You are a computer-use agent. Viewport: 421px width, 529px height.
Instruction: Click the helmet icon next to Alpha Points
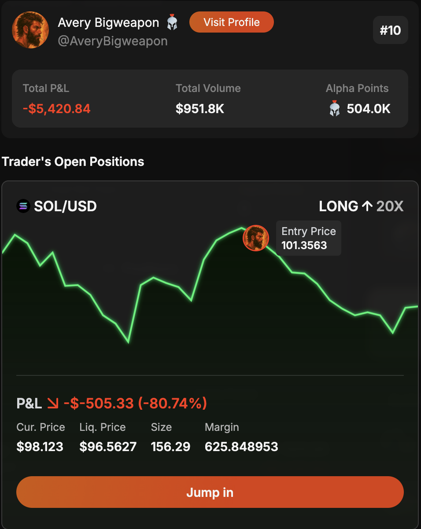coord(334,108)
